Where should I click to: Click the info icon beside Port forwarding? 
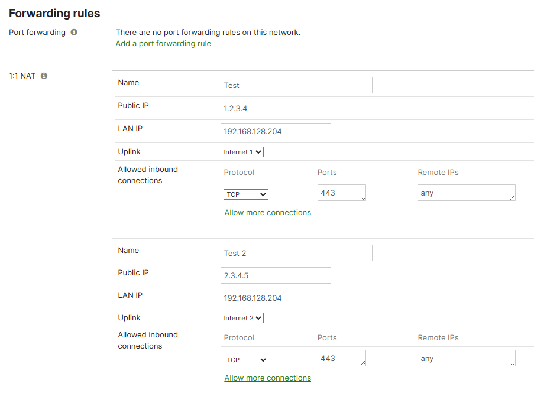(73, 32)
